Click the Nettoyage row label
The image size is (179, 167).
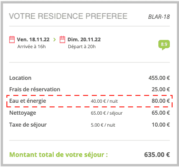tap(22, 113)
